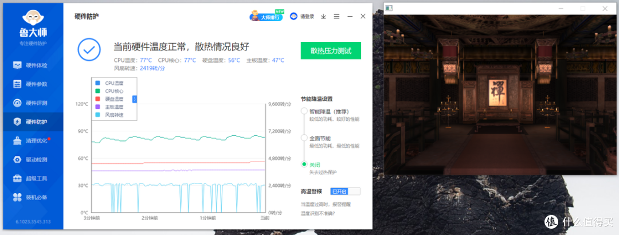The width and height of the screenshot is (619, 235).
Task: Minimize the stress test render window
Action: click(560, 8)
